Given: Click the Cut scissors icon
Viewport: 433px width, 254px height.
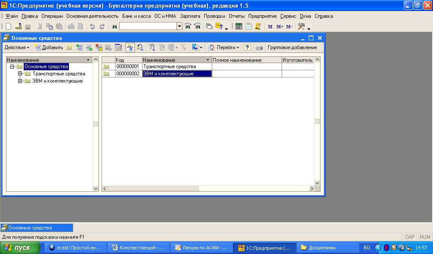Looking at the screenshot, I should (40, 26).
